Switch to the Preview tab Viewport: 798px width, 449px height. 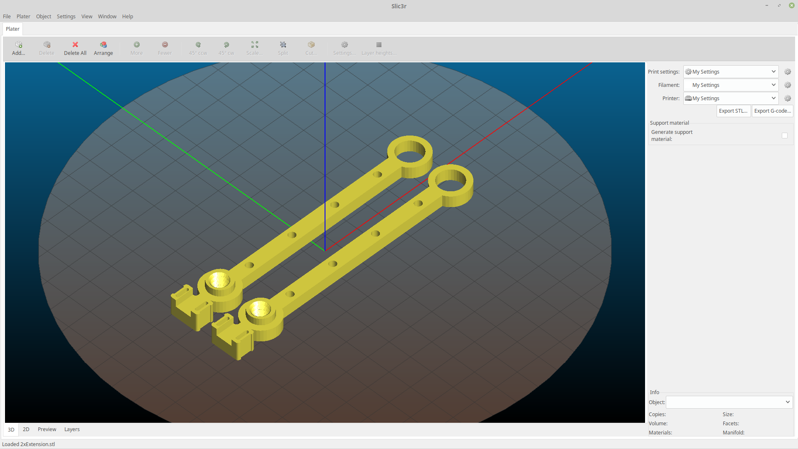[x=47, y=429]
